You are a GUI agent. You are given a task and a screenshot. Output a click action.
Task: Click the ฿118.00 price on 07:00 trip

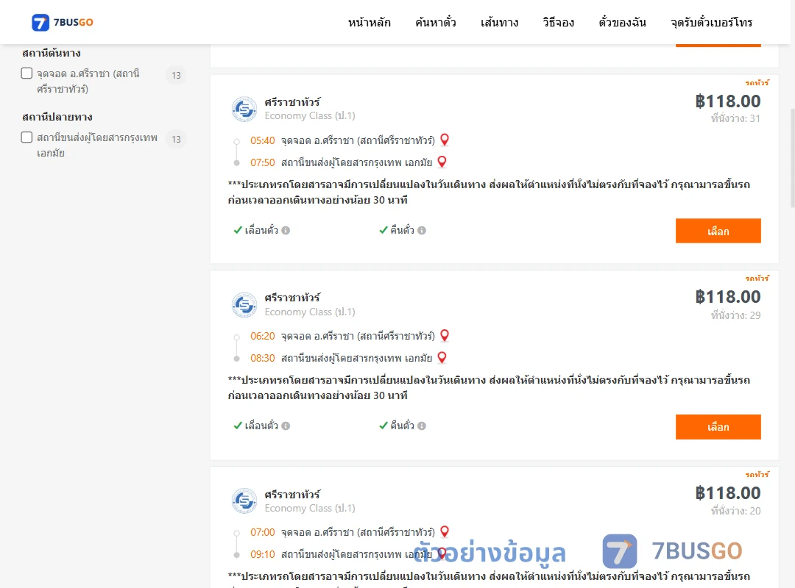click(727, 493)
